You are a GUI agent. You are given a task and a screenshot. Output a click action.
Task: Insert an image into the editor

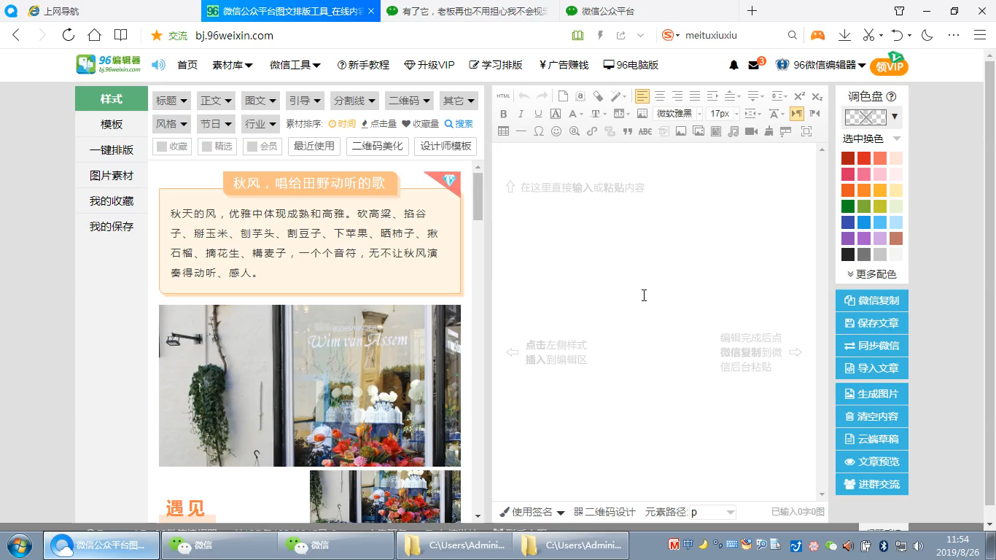[680, 132]
